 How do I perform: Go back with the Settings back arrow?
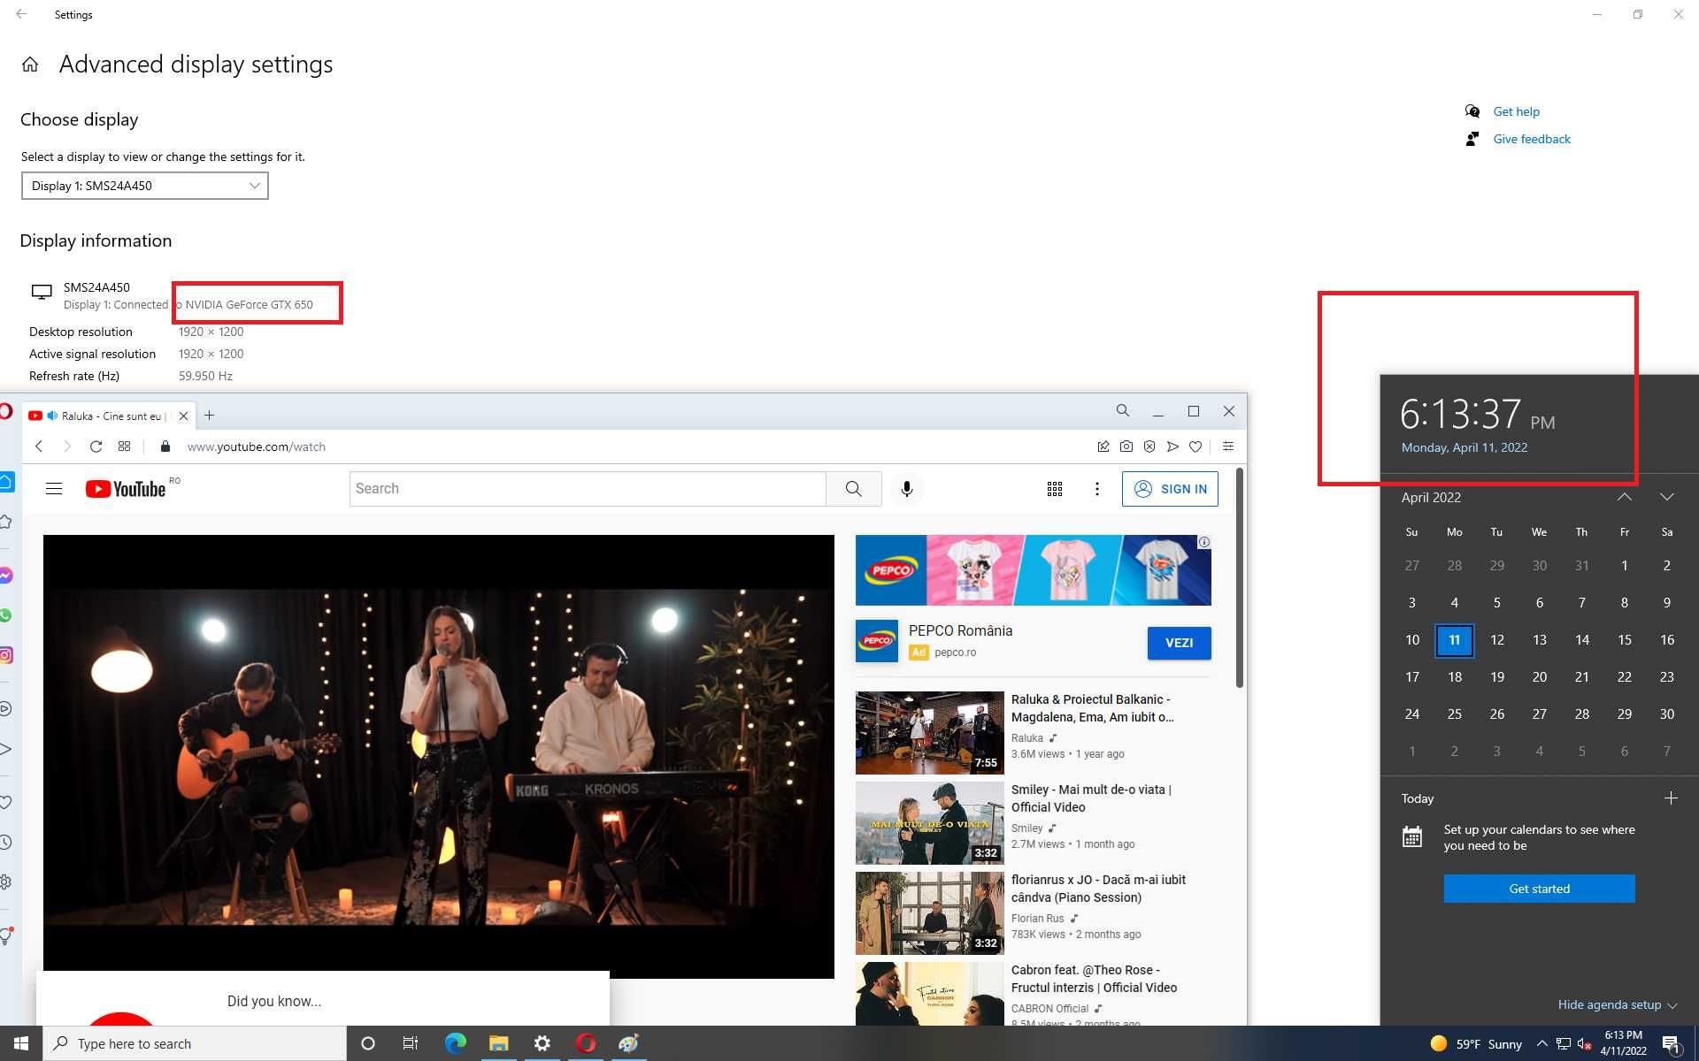click(21, 14)
